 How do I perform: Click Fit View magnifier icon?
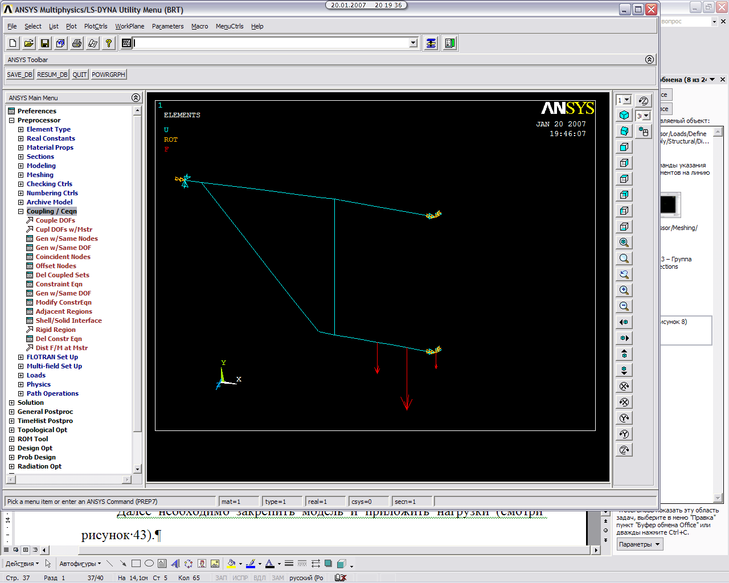(x=624, y=243)
